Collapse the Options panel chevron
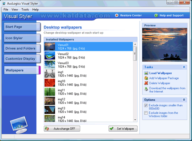192x141 pixels. pyautogui.click(x=184, y=100)
